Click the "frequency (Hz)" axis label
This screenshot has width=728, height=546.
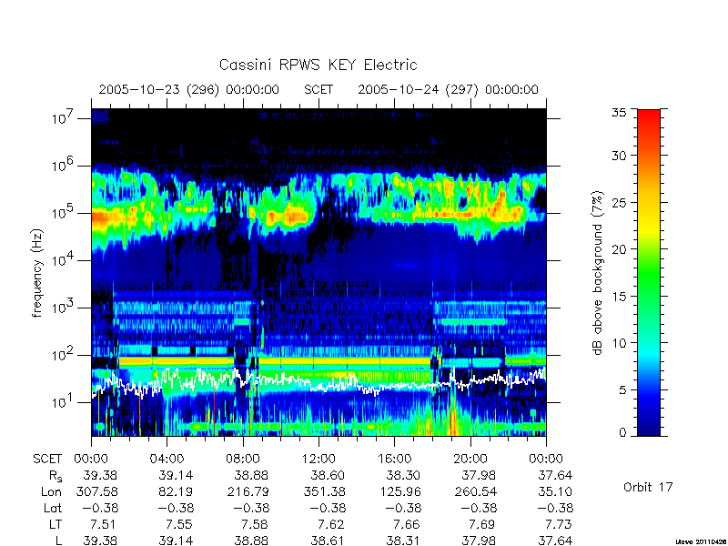pyautogui.click(x=37, y=274)
